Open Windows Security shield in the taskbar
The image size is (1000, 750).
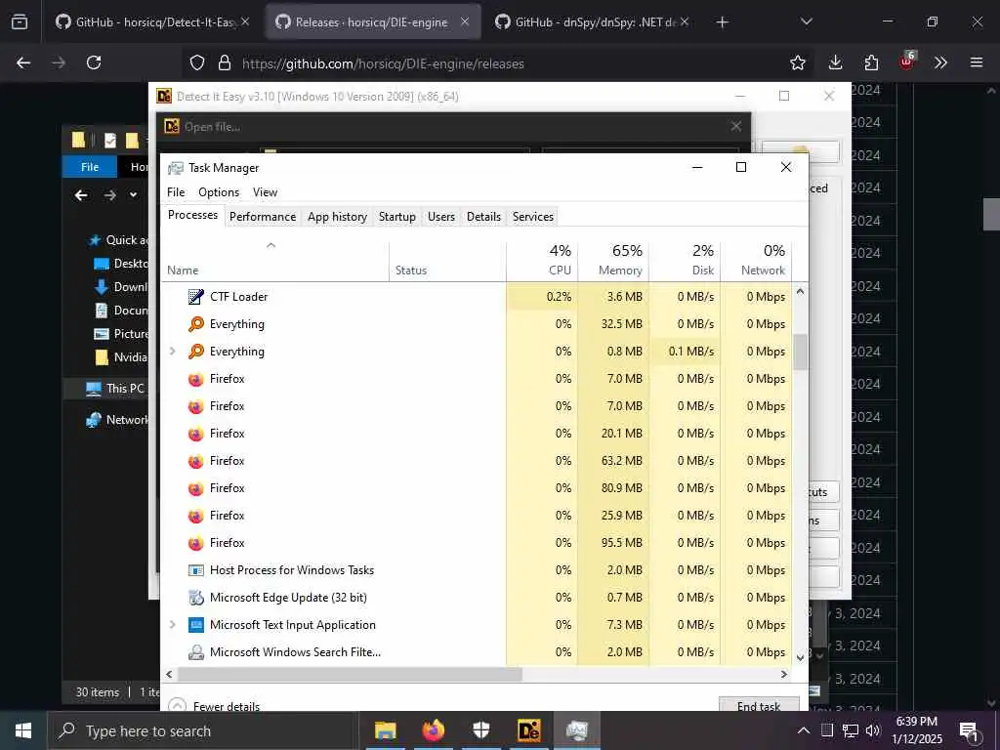(x=481, y=730)
